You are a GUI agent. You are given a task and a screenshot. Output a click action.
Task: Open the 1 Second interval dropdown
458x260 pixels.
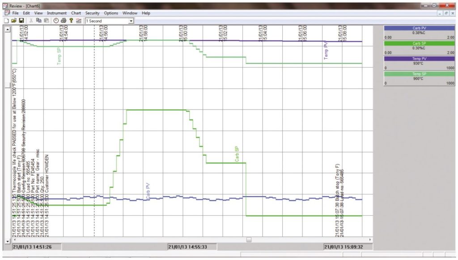(131, 20)
